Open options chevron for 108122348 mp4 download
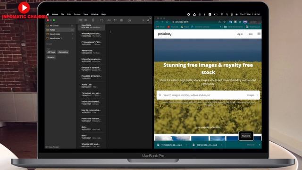The width and height of the screenshot is (302, 170). click(x=222, y=145)
